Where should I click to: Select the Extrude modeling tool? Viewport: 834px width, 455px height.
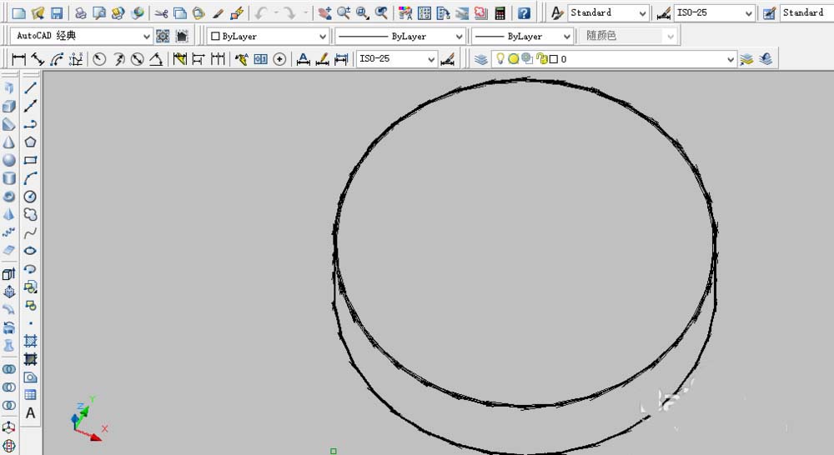point(9,273)
